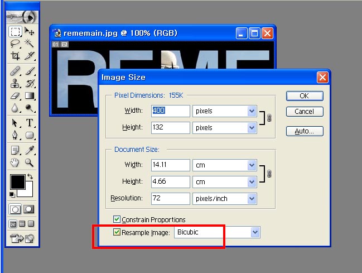Select the History Brush tool
This screenshot has width=362, height=273.
30,83
